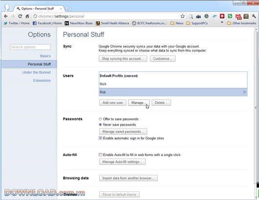Open Facebook | Home bookmark
Screen dimensions: 259x200
pyautogui.click(x=47, y=23)
